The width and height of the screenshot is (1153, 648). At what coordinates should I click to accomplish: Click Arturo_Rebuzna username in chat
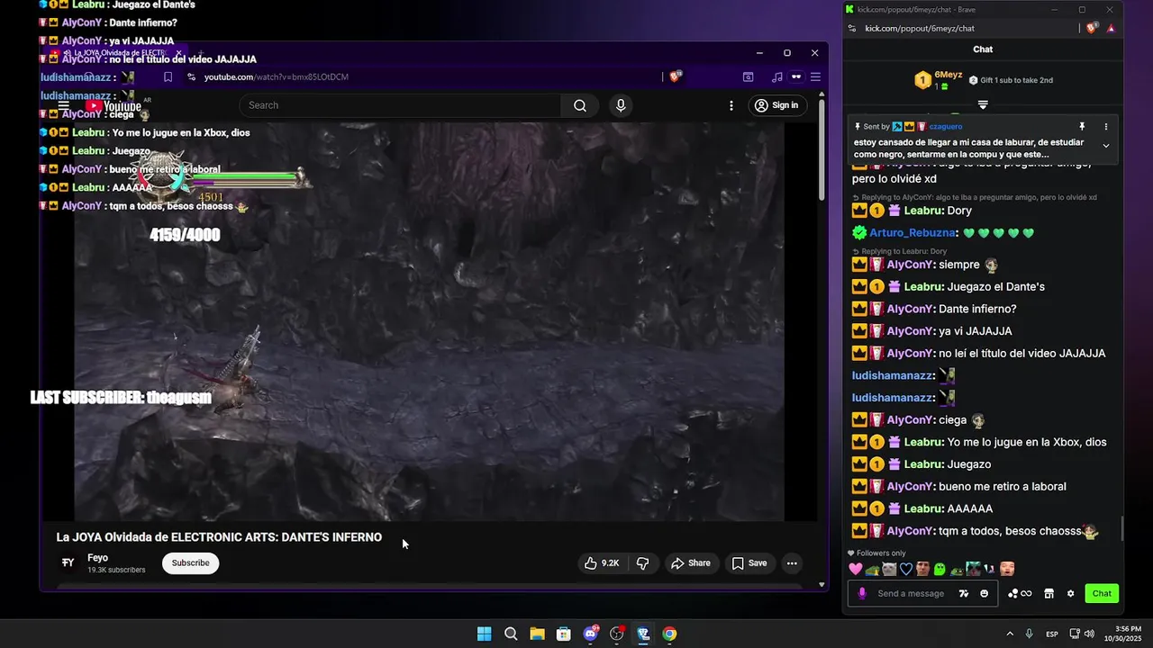[912, 233]
